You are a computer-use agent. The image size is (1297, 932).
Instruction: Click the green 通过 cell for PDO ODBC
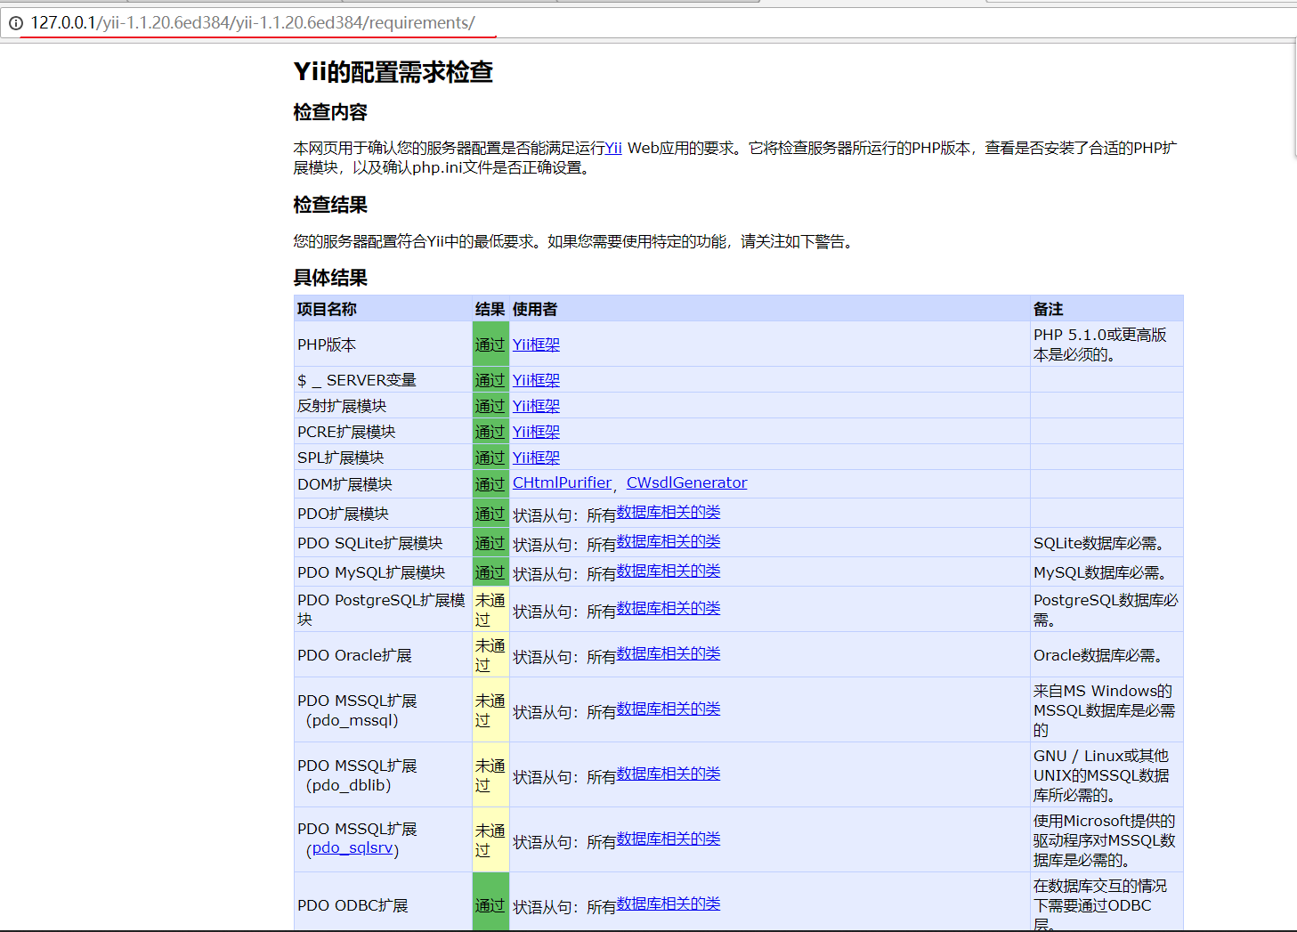(490, 903)
